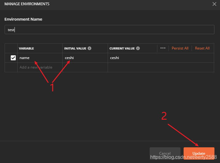Image resolution: width=220 pixels, height=163 pixels.
Task: Cancel the environment changes
Action: point(165,153)
